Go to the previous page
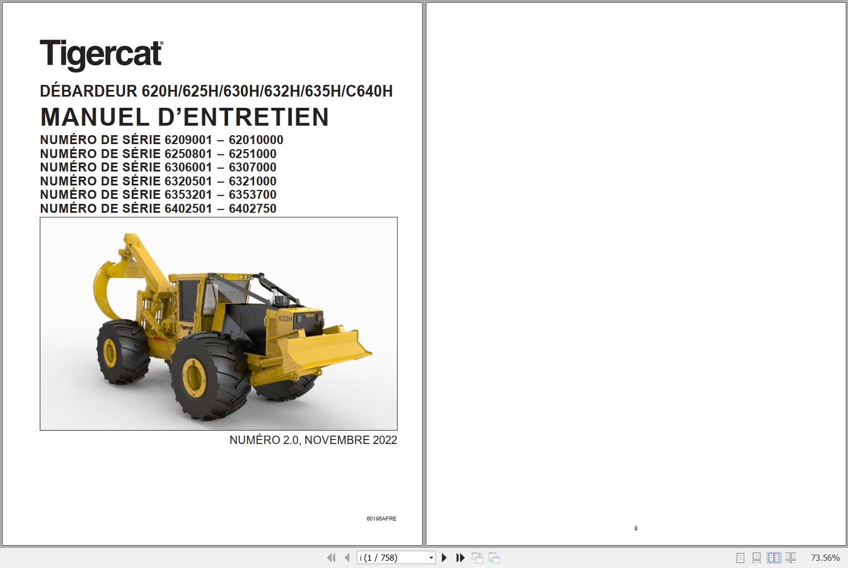 [347, 557]
